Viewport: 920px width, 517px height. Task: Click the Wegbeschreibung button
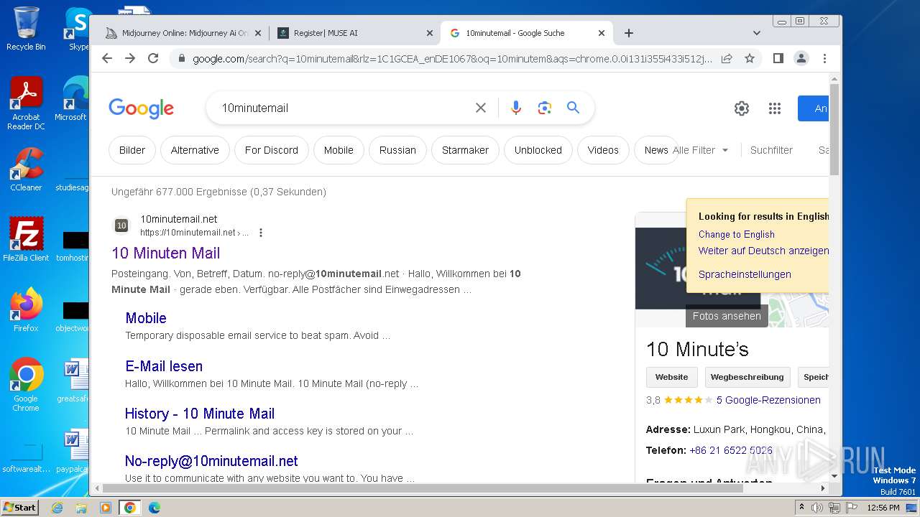click(x=747, y=377)
